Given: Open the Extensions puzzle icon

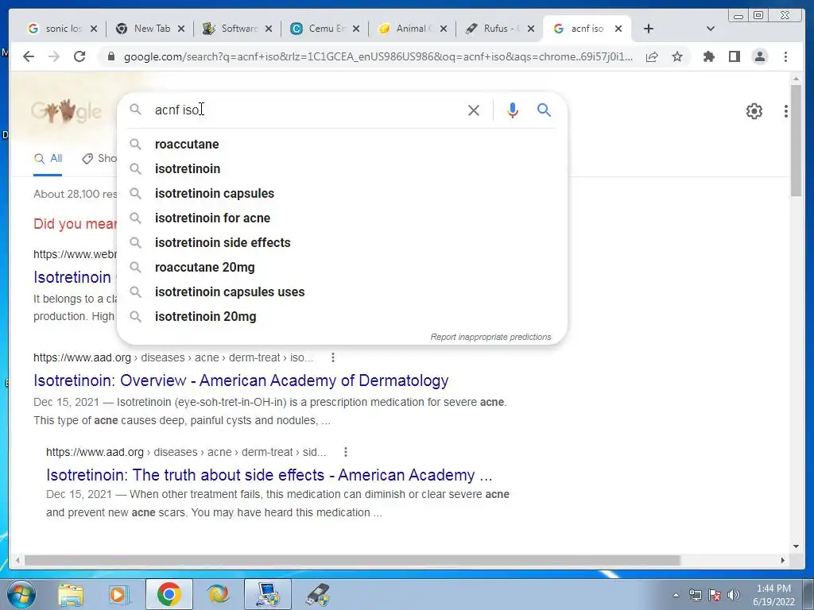Looking at the screenshot, I should click(x=708, y=56).
